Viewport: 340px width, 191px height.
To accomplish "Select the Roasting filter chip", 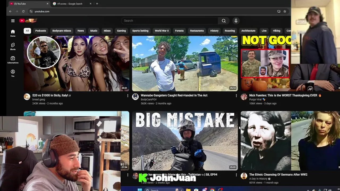I will (230, 31).
